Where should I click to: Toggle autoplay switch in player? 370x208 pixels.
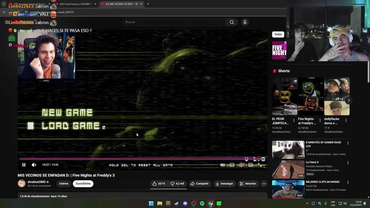pos(223,165)
